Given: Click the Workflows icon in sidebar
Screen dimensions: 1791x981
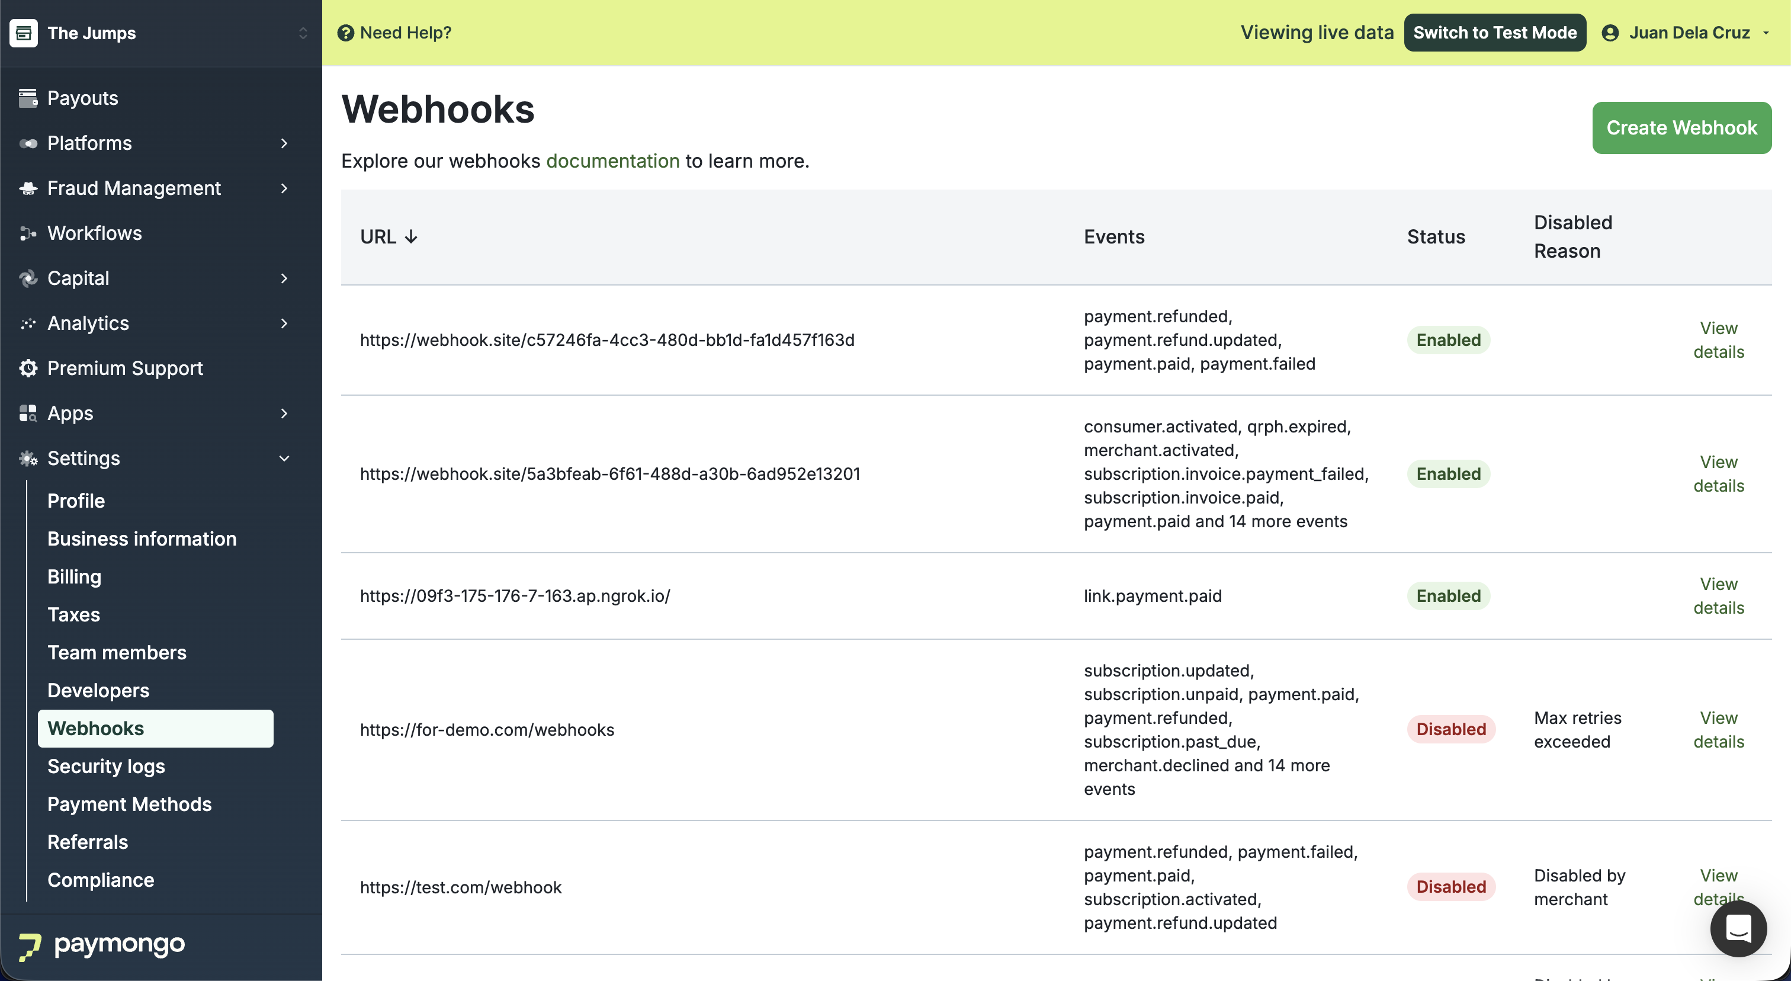Looking at the screenshot, I should tap(28, 233).
